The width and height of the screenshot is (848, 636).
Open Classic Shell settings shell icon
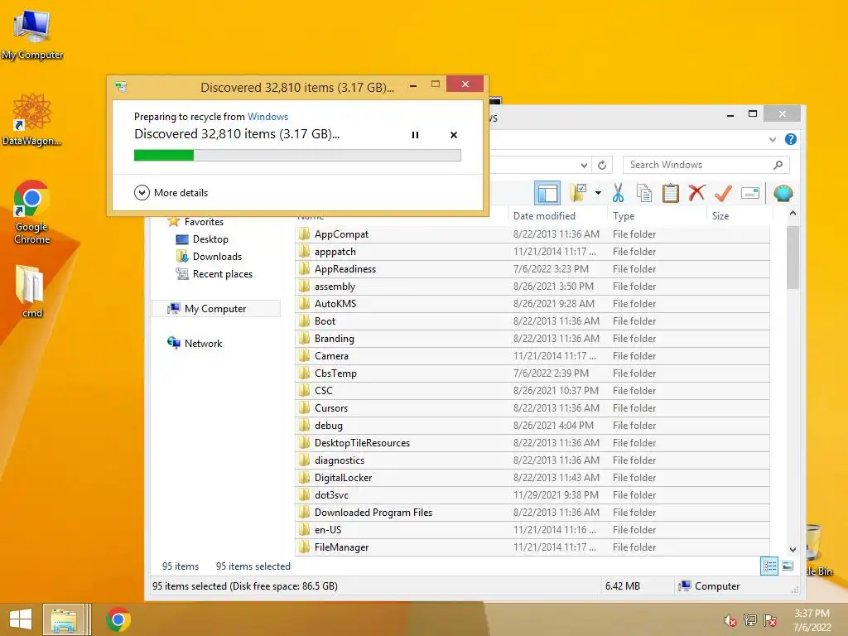pos(783,193)
